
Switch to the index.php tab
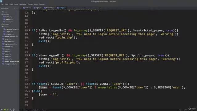pos(27,8)
